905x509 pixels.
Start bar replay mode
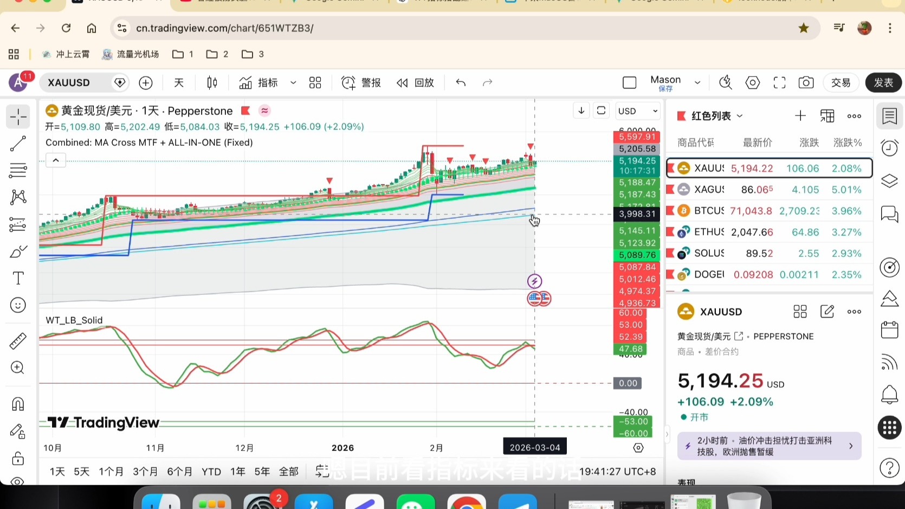click(x=416, y=83)
